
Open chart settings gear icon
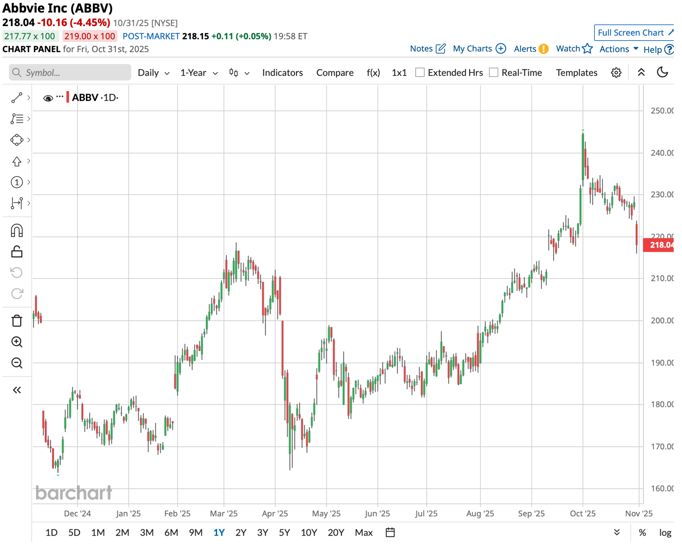(616, 72)
